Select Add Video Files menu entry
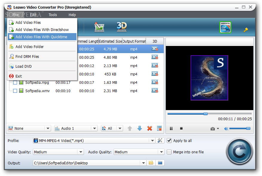 [x=42, y=22]
